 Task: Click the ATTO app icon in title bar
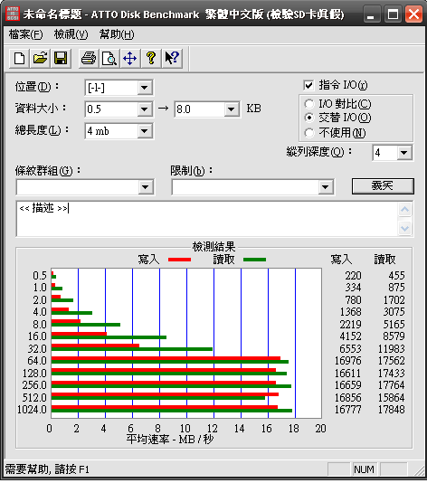click(x=13, y=14)
